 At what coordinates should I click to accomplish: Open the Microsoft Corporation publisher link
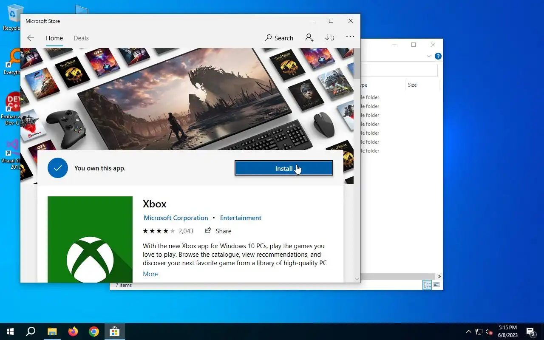(x=176, y=218)
